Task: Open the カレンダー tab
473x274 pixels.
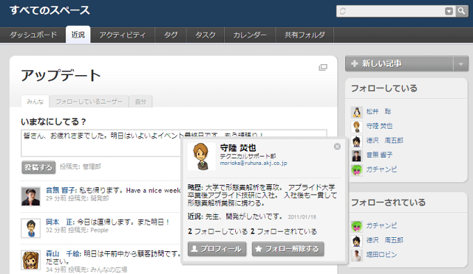Action: [250, 35]
